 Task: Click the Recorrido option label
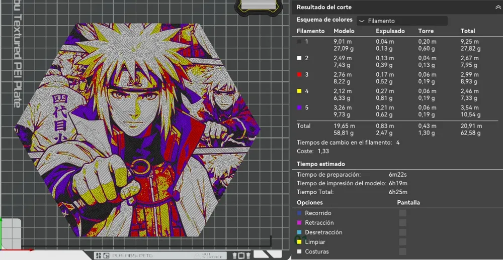[318, 213]
